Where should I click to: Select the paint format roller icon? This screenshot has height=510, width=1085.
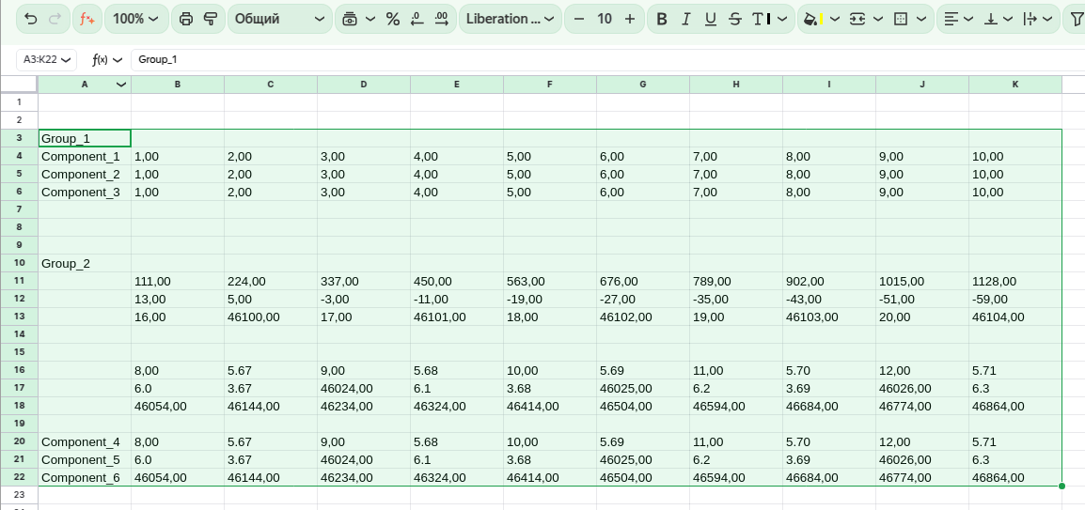(210, 19)
